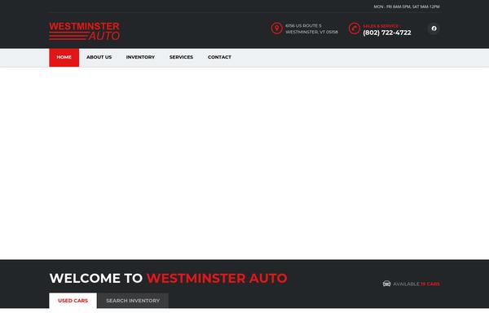Switch to the Search Inventory tab
Screen dimensions: 489x326
click(x=133, y=301)
